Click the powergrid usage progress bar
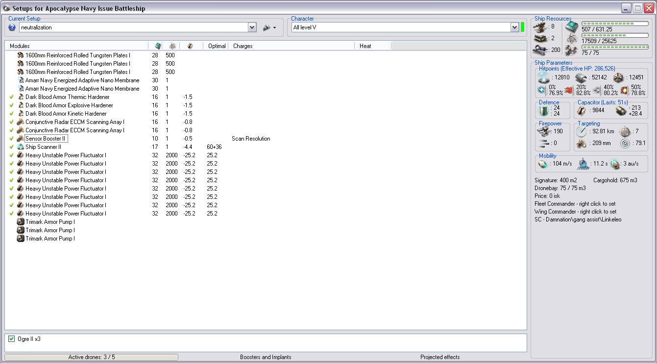The height and width of the screenshot is (363, 657). click(x=615, y=35)
